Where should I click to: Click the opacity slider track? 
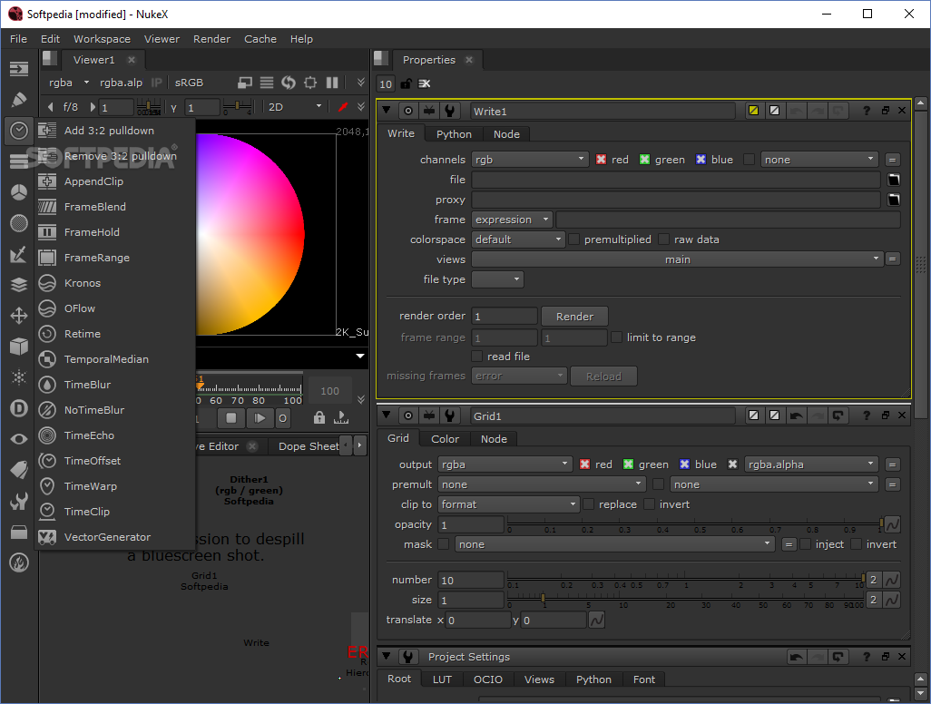click(x=695, y=523)
